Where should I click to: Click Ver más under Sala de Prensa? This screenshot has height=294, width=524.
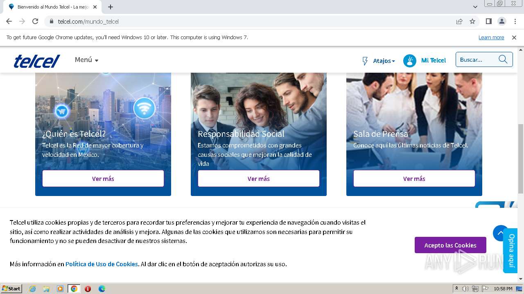tap(414, 178)
